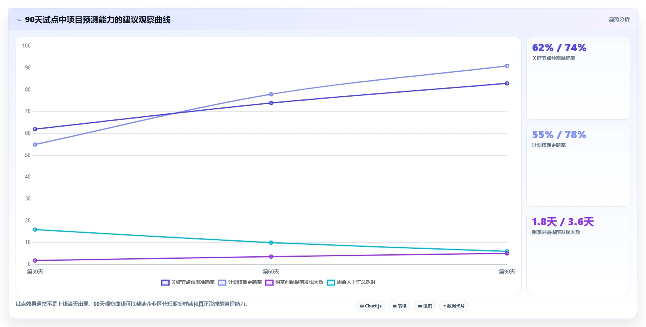This screenshot has height=327, width=646.
Task: Click the 计划按期更新率 label in the stat card
Action: (549, 145)
